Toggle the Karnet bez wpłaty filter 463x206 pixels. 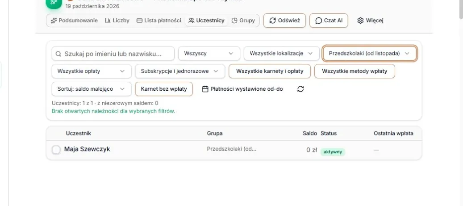point(164,89)
